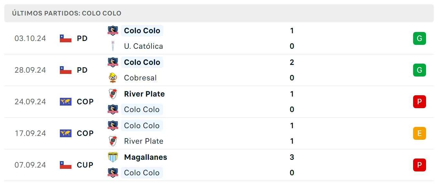Select the Últimos Partidos: Colo Colo header
The height and width of the screenshot is (185, 439).
[219, 13]
